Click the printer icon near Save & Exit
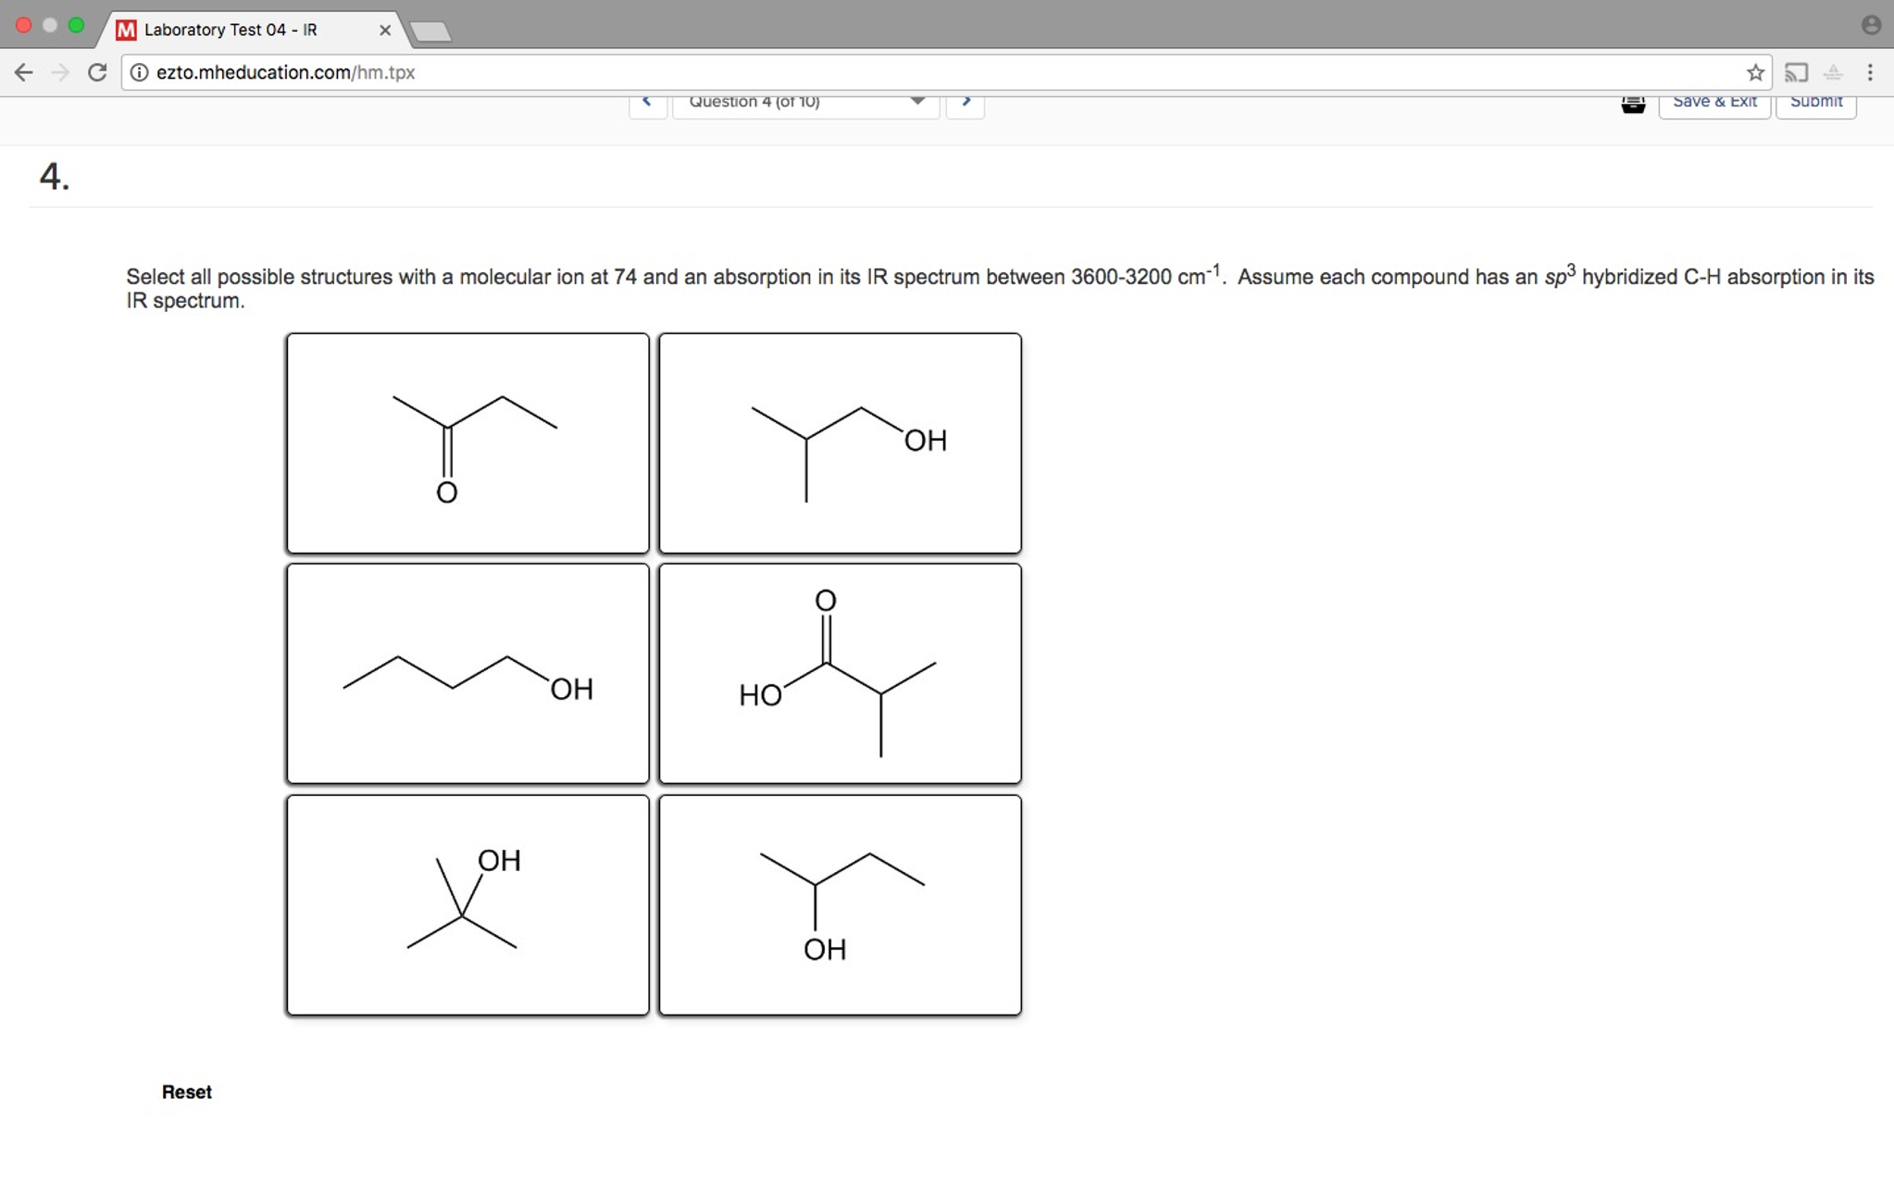The width and height of the screenshot is (1894, 1184). pyautogui.click(x=1633, y=104)
